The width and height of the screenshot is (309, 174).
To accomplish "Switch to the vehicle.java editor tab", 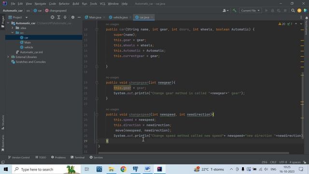I will click(120, 17).
